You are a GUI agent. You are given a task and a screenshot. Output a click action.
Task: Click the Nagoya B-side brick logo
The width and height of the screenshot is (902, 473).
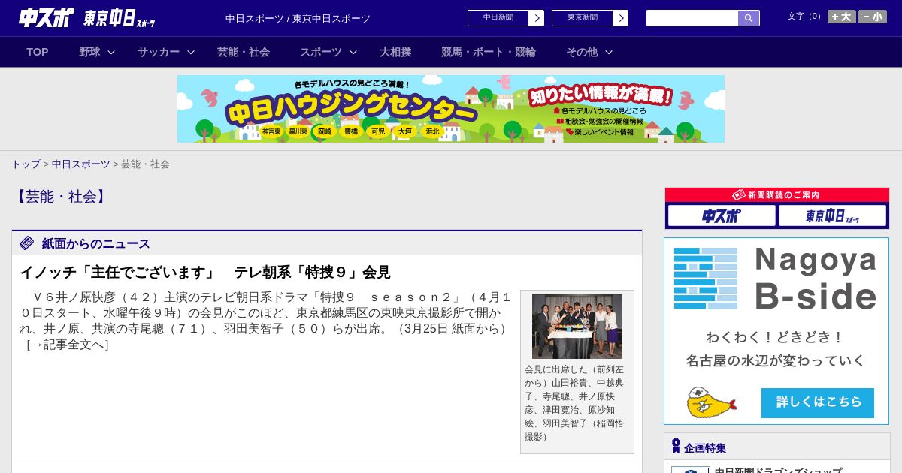pyautogui.click(x=706, y=278)
